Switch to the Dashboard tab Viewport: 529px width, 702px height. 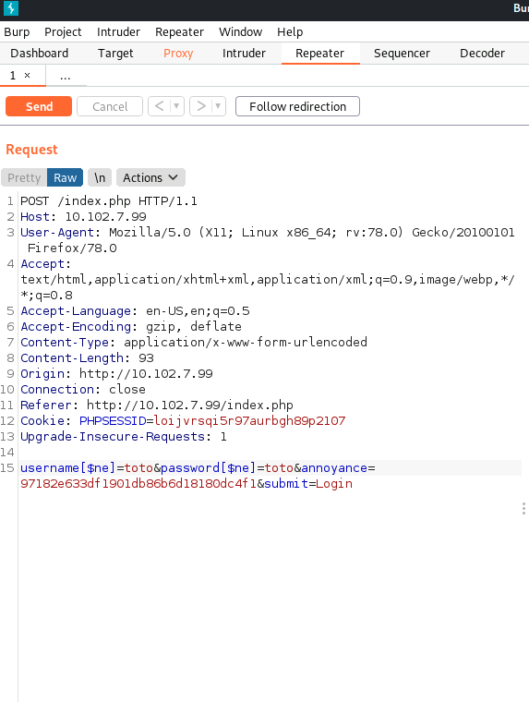pyautogui.click(x=40, y=54)
